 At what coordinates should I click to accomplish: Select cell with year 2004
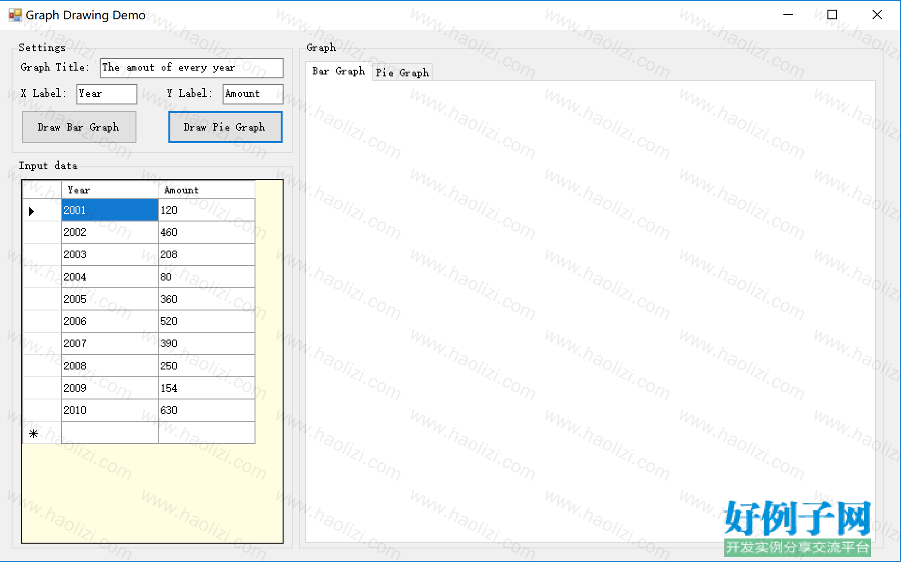click(110, 277)
